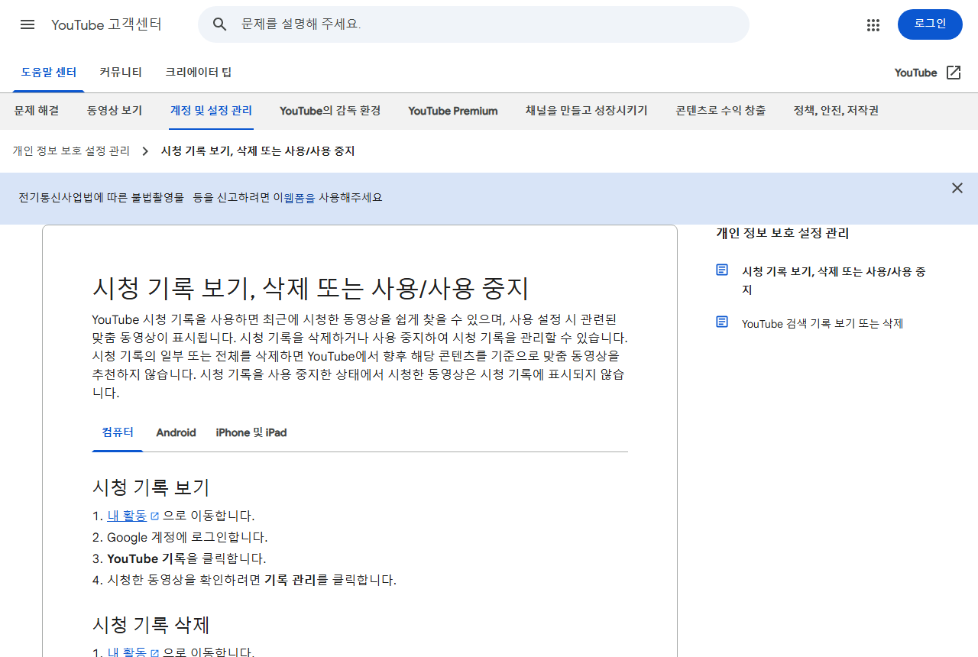978x657 pixels.
Task: Click the 시청 기록 삭제 heading
Action: tap(151, 625)
